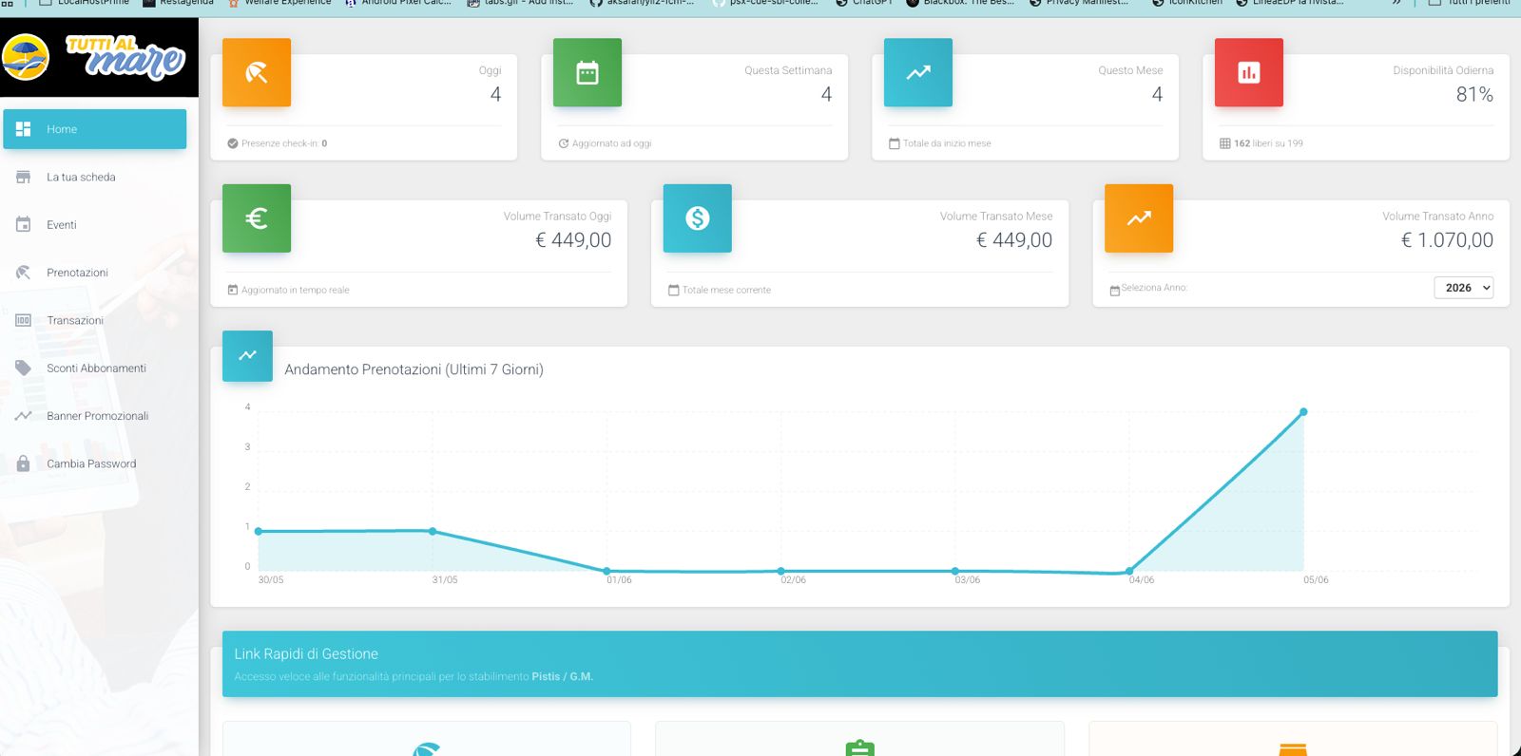Click the red chart Disponibilità Odierna icon

pyautogui.click(x=1249, y=72)
